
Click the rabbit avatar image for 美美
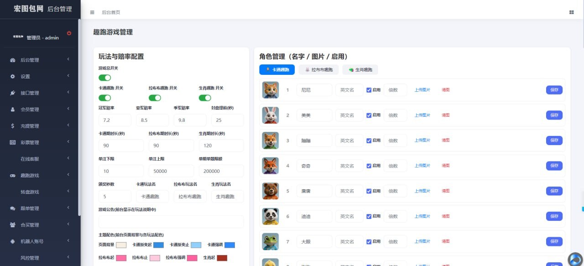click(x=271, y=115)
